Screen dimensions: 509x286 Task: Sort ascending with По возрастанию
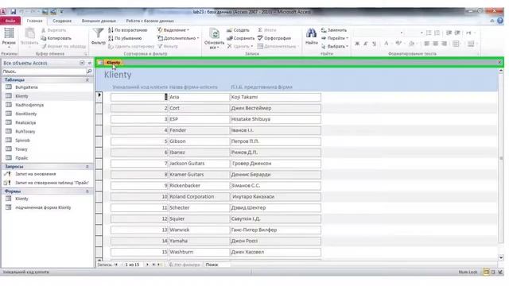pos(127,30)
